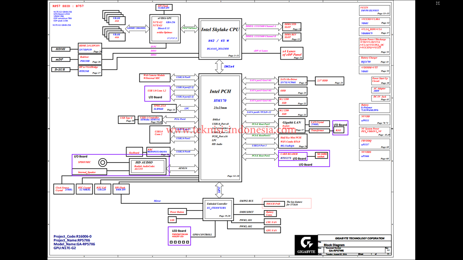463x260 pixels.
Task: Click 'HDMI 2.0 LSPCON' block
Action: 90,48
